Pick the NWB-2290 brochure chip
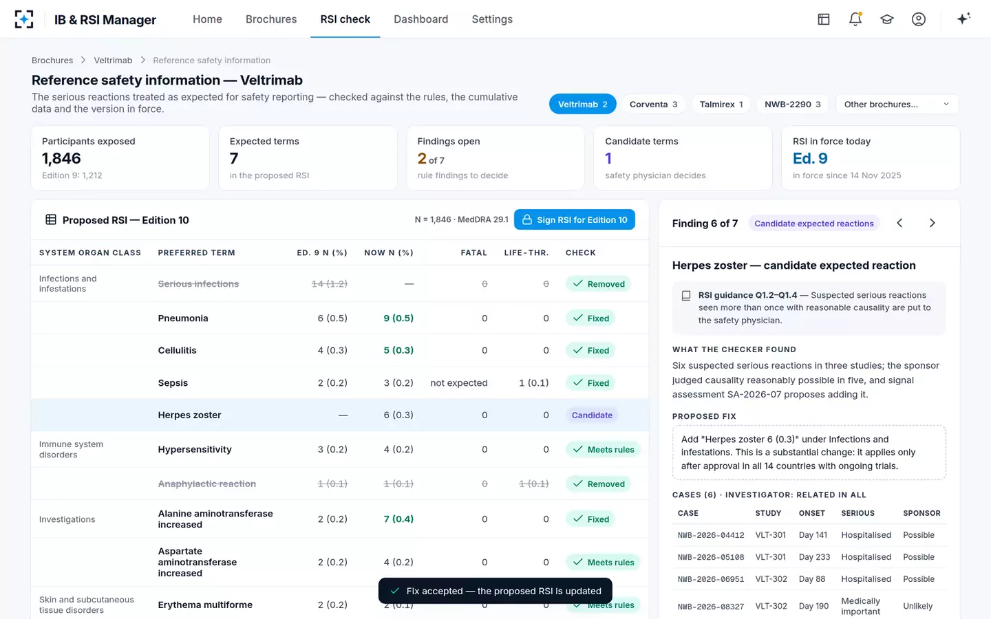 [793, 105]
